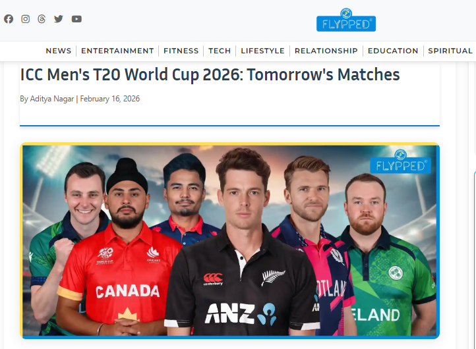
Task: Open the Twitter bird icon
Action: (x=58, y=19)
